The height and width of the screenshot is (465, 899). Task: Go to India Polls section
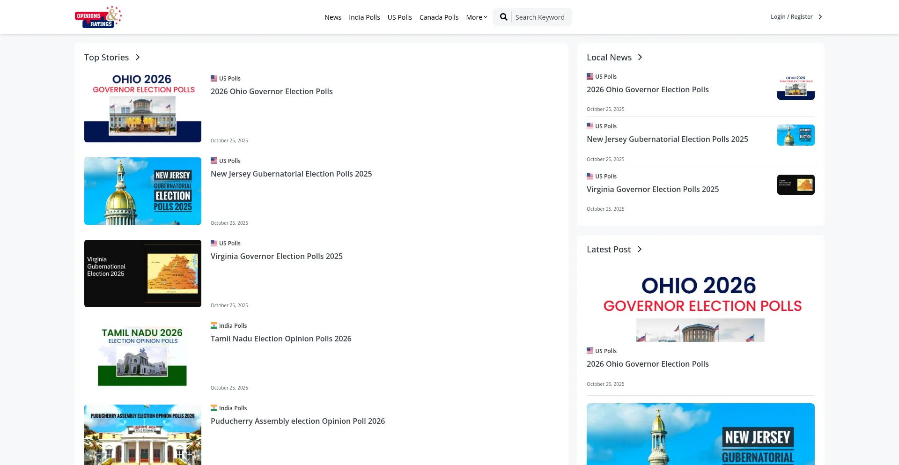pyautogui.click(x=364, y=17)
